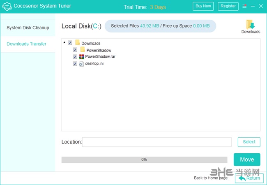This screenshot has height=185, width=267.
Task: Click the 'Back to Home page:' label
Action: [211, 178]
